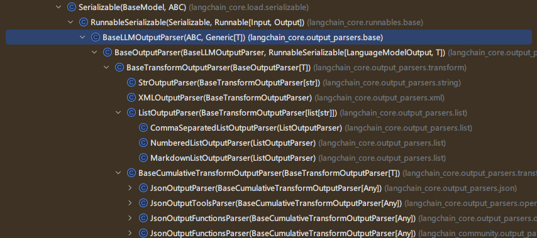Click the class icon beside XMLOutputParser
The height and width of the screenshot is (238, 537).
131,97
